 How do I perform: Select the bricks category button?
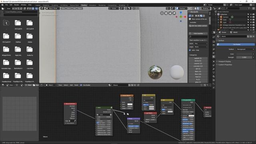[198, 61]
